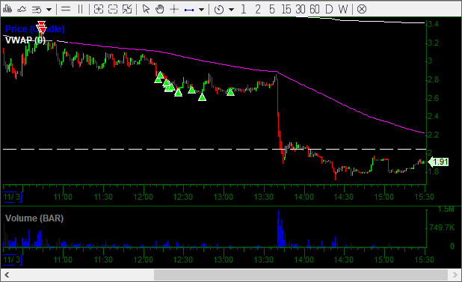Expand the clock interval dropdown arrow
Screen dimensions: 462x282
tap(231, 10)
